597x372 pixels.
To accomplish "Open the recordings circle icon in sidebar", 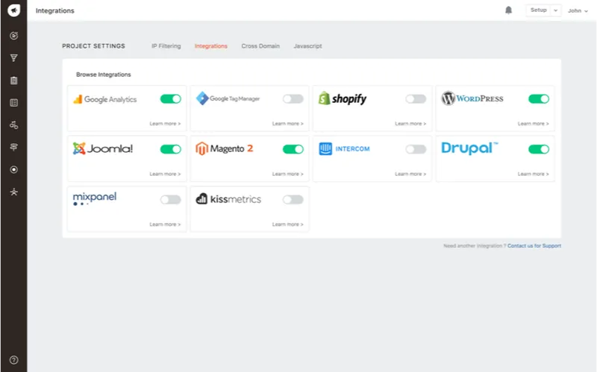I will coord(13,170).
